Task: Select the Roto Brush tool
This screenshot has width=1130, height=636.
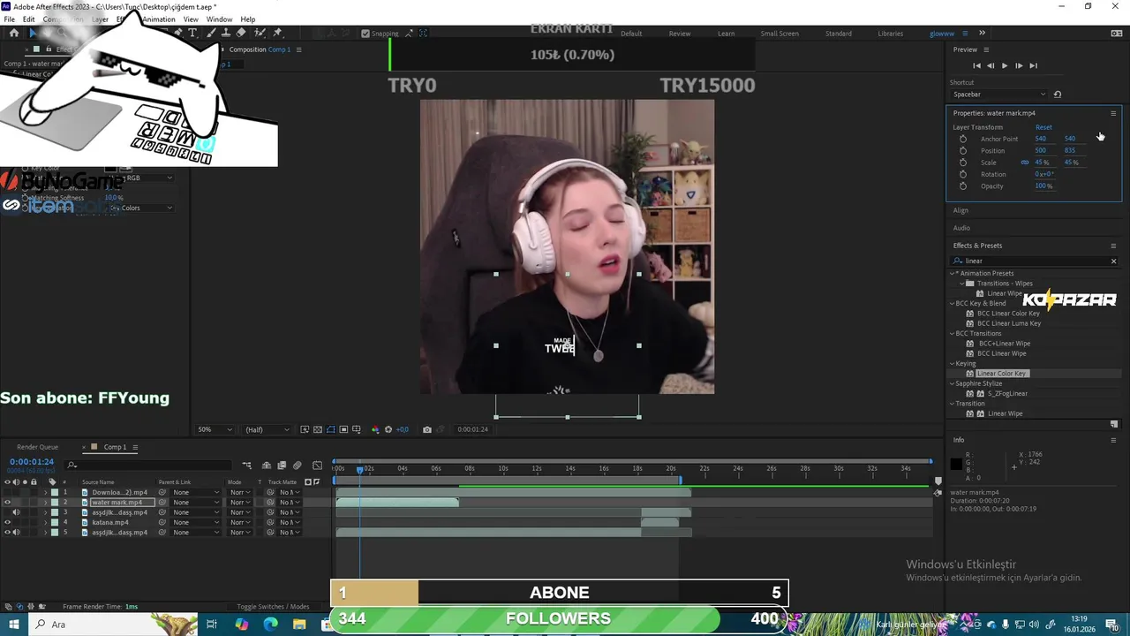Action: click(260, 33)
